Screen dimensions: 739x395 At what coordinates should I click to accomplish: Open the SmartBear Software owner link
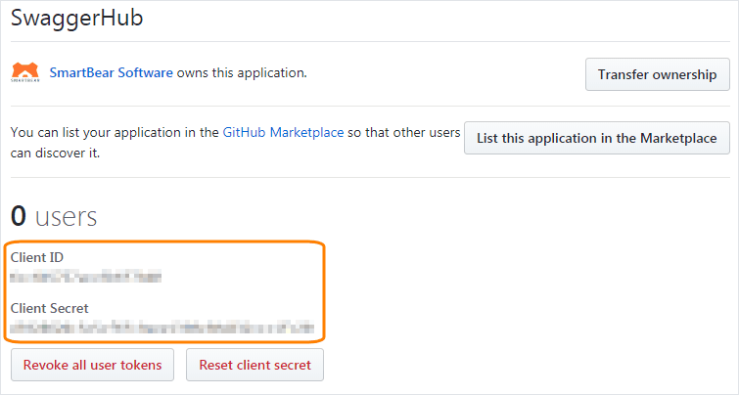click(x=110, y=72)
